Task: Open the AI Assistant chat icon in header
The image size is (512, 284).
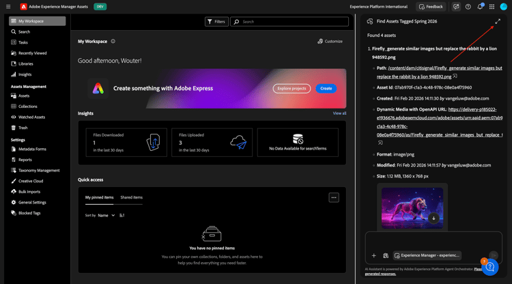Action: (x=456, y=7)
